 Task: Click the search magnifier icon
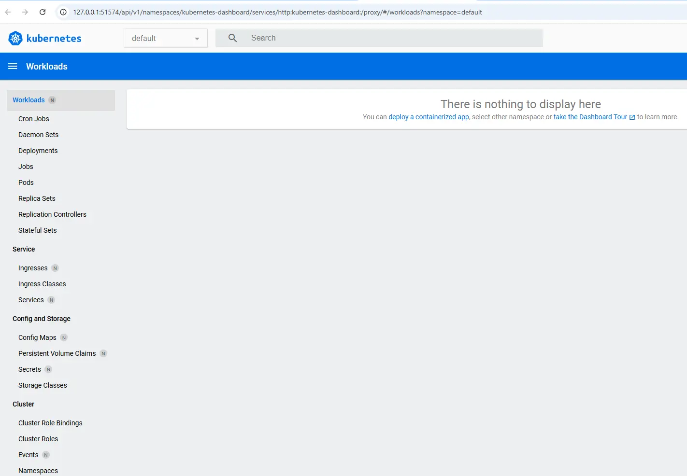[x=232, y=38]
